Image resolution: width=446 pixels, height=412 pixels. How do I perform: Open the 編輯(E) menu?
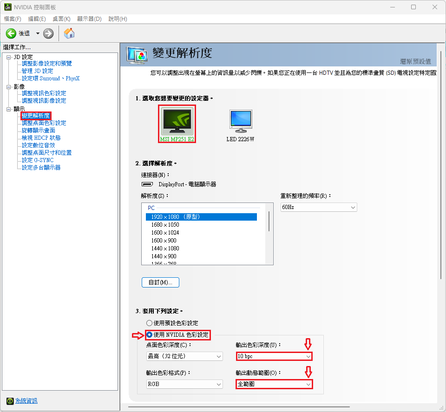tap(37, 19)
